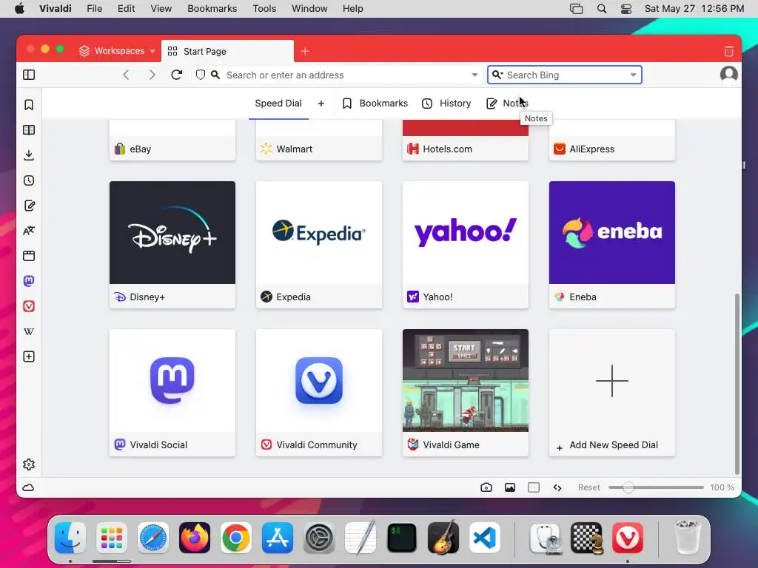Screen dimensions: 758x568
Task: Open the AliExpress speed dial
Action: [612, 141]
